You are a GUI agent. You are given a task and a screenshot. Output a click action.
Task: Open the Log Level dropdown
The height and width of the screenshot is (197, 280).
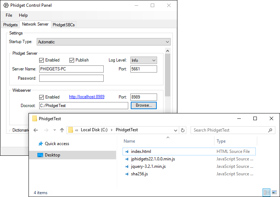144,60
